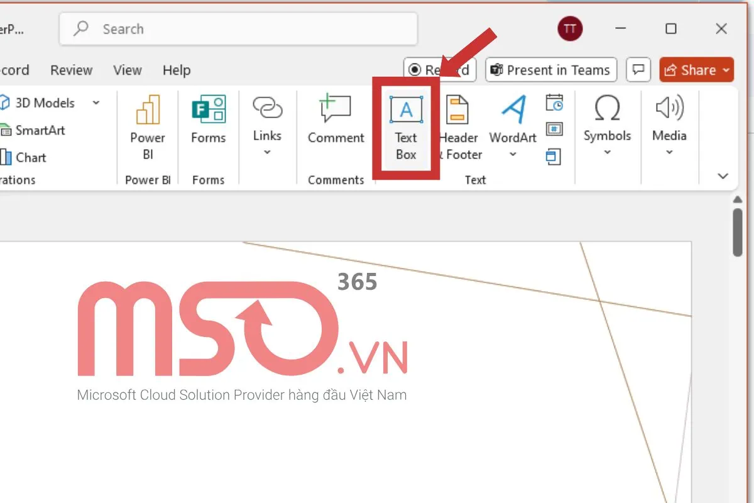The width and height of the screenshot is (754, 503).
Task: Expand the 3D Models dropdown arrow
Action: click(96, 102)
